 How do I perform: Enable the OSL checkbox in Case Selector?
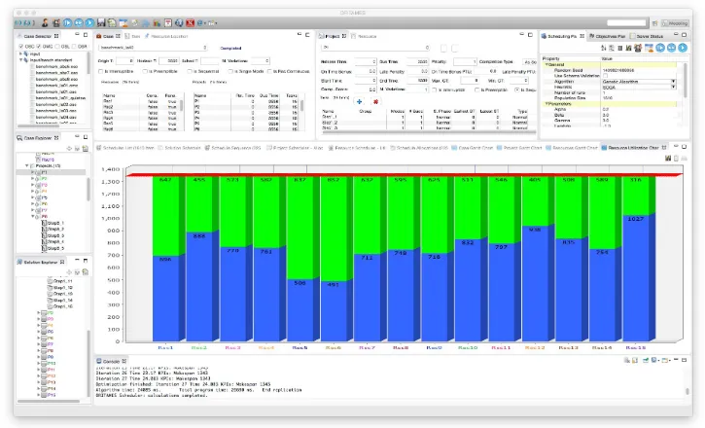(x=57, y=47)
